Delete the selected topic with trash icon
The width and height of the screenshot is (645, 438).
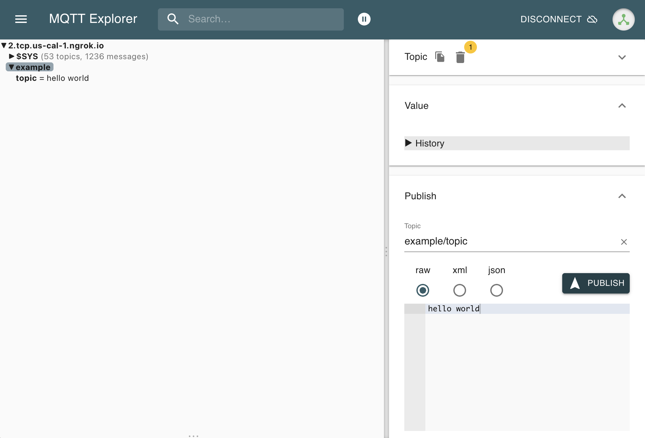(x=460, y=57)
